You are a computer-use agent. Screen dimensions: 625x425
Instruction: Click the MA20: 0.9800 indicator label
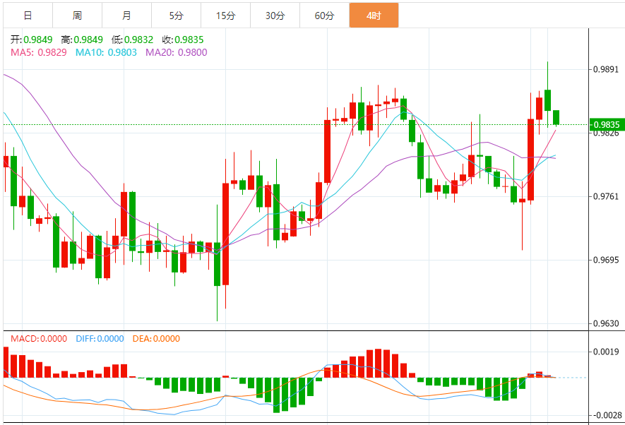(176, 52)
